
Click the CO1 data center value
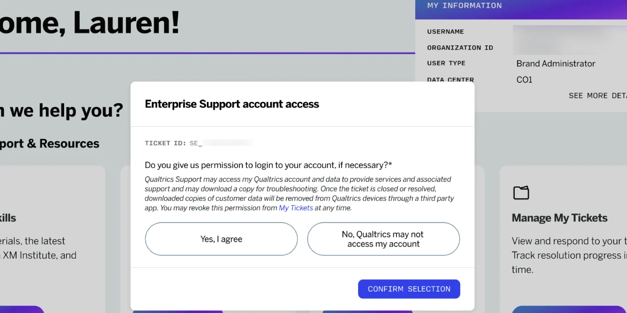524,80
